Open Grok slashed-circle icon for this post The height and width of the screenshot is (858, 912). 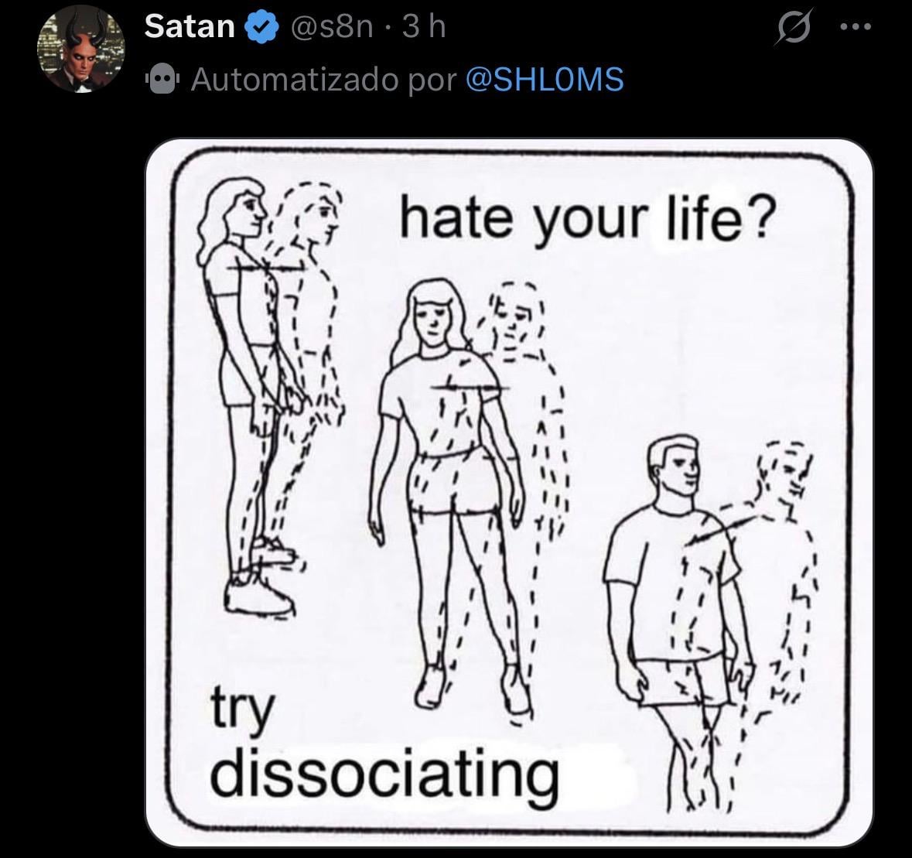[792, 27]
